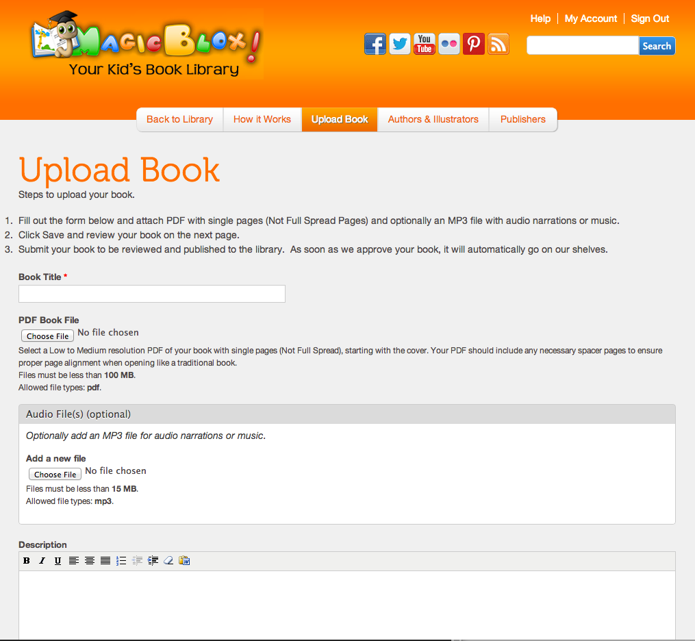Open the Publishers tab

click(522, 119)
